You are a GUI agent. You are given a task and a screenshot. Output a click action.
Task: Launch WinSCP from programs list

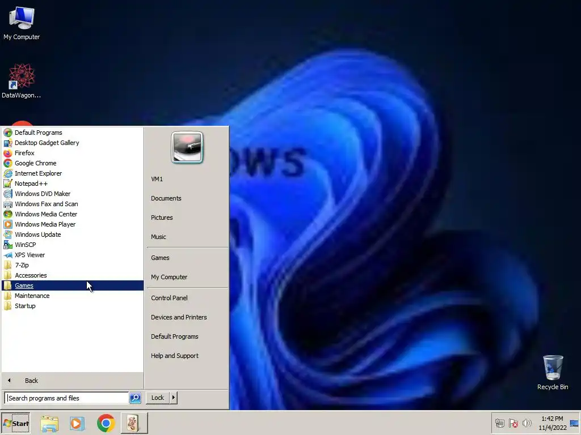(73, 245)
